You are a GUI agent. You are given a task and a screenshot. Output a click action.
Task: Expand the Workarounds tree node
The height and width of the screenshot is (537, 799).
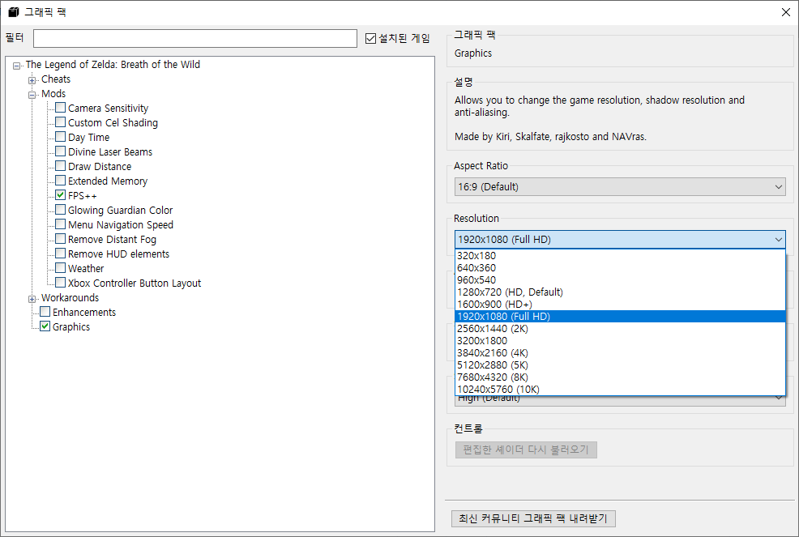32,299
